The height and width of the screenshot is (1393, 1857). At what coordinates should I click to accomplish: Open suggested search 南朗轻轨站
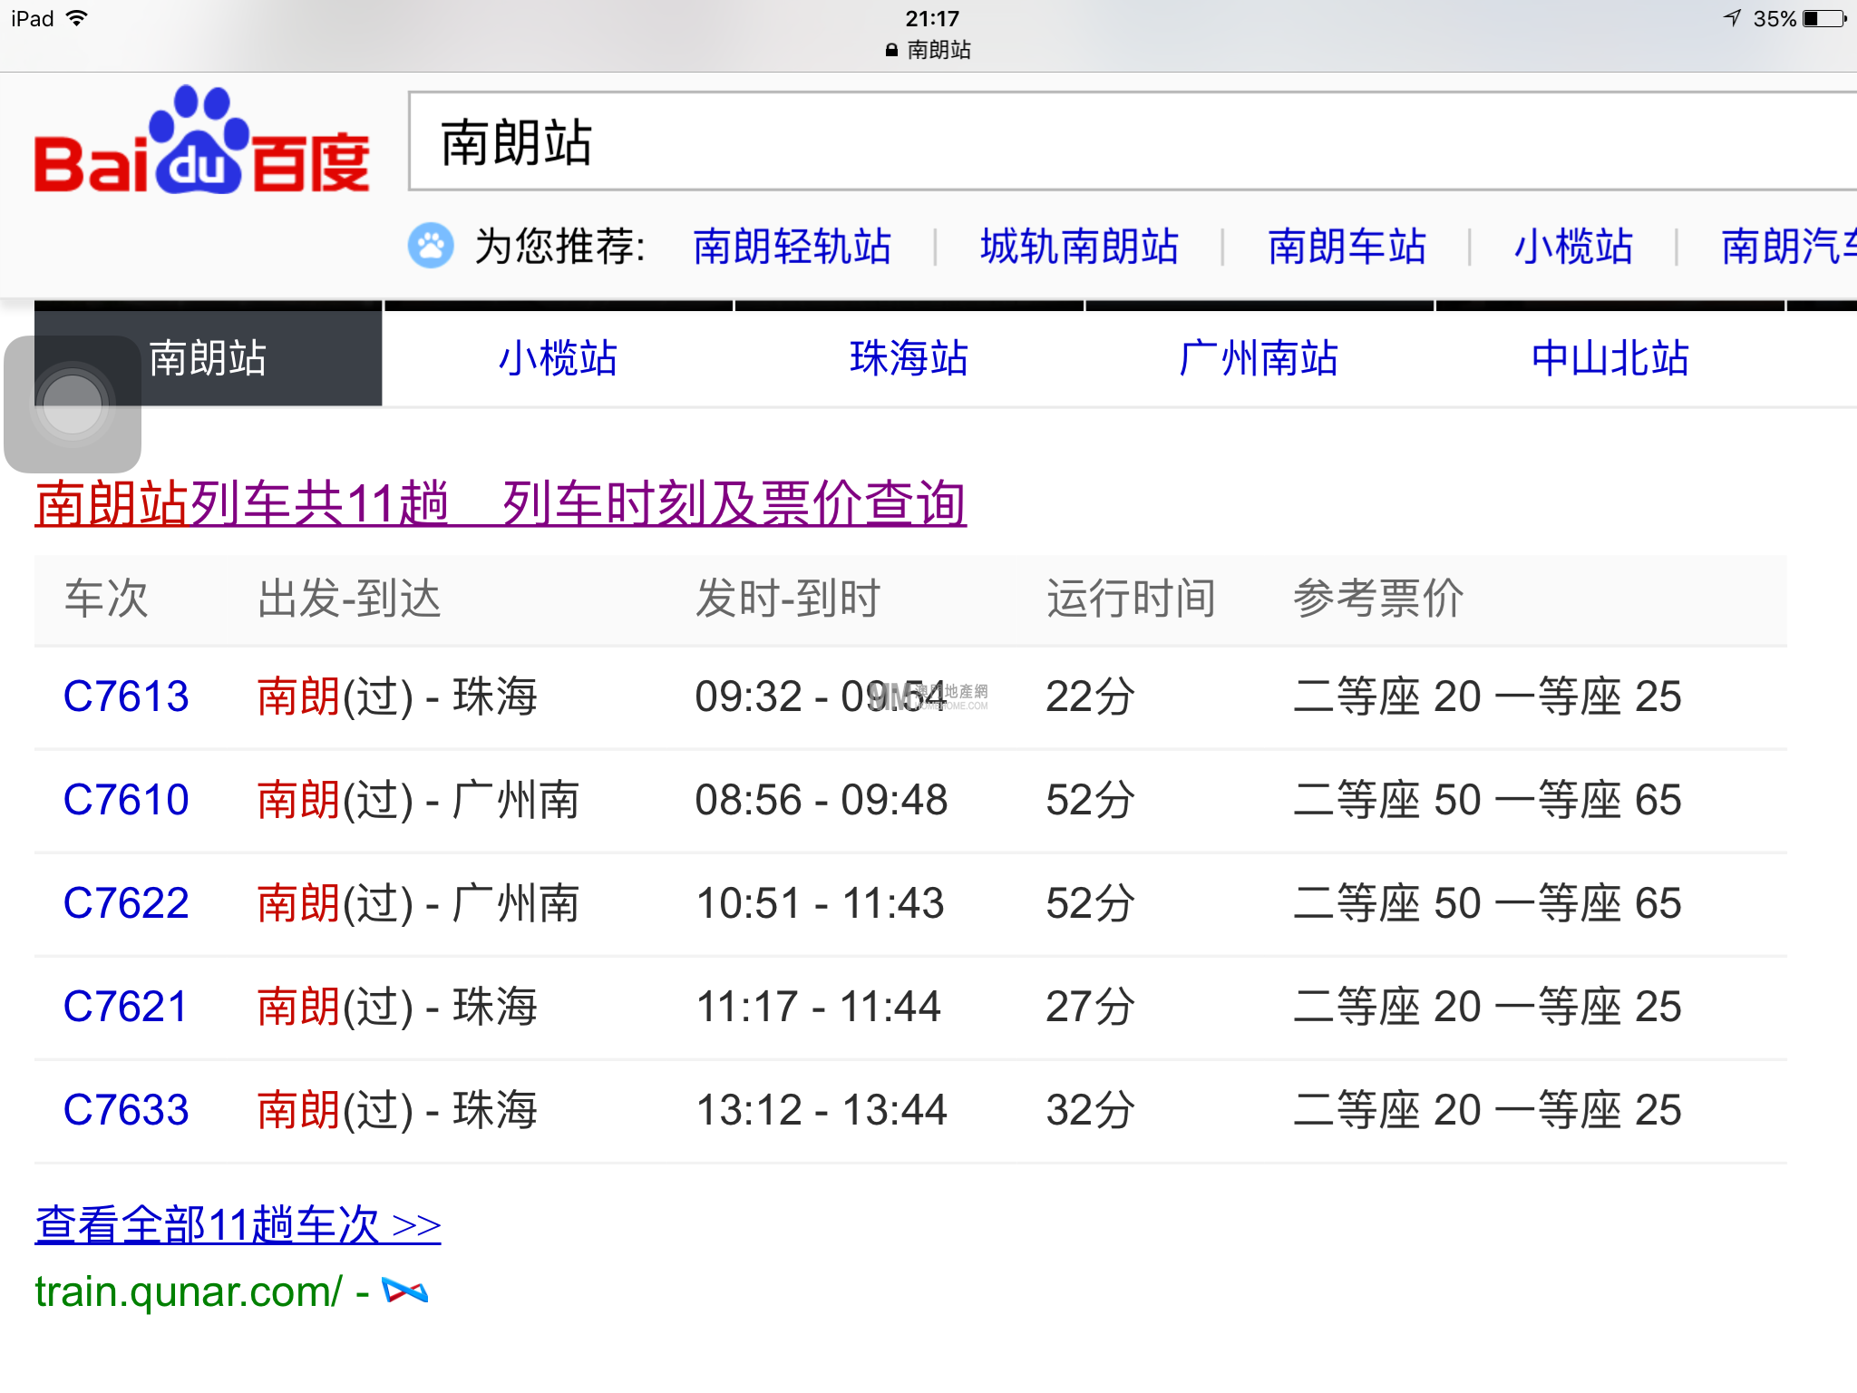tap(792, 247)
